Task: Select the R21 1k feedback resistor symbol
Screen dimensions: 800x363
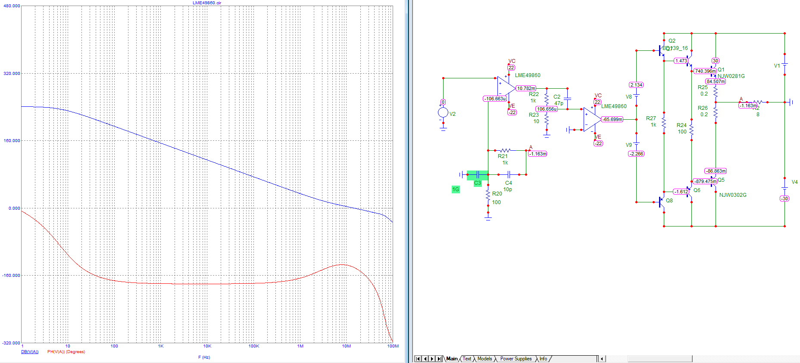Action: click(505, 150)
